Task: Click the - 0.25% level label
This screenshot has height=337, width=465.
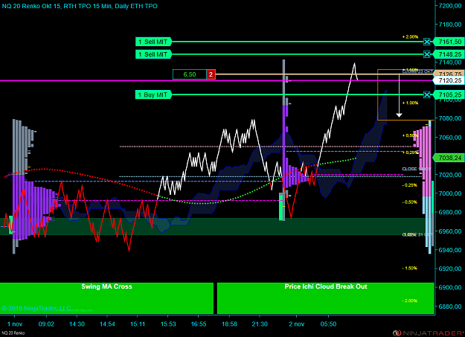Action: click(x=409, y=185)
